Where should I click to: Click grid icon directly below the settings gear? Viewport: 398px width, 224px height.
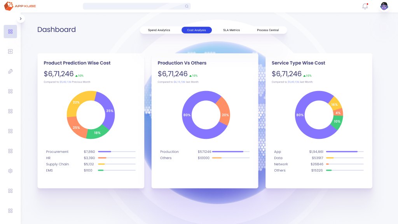click(10, 191)
